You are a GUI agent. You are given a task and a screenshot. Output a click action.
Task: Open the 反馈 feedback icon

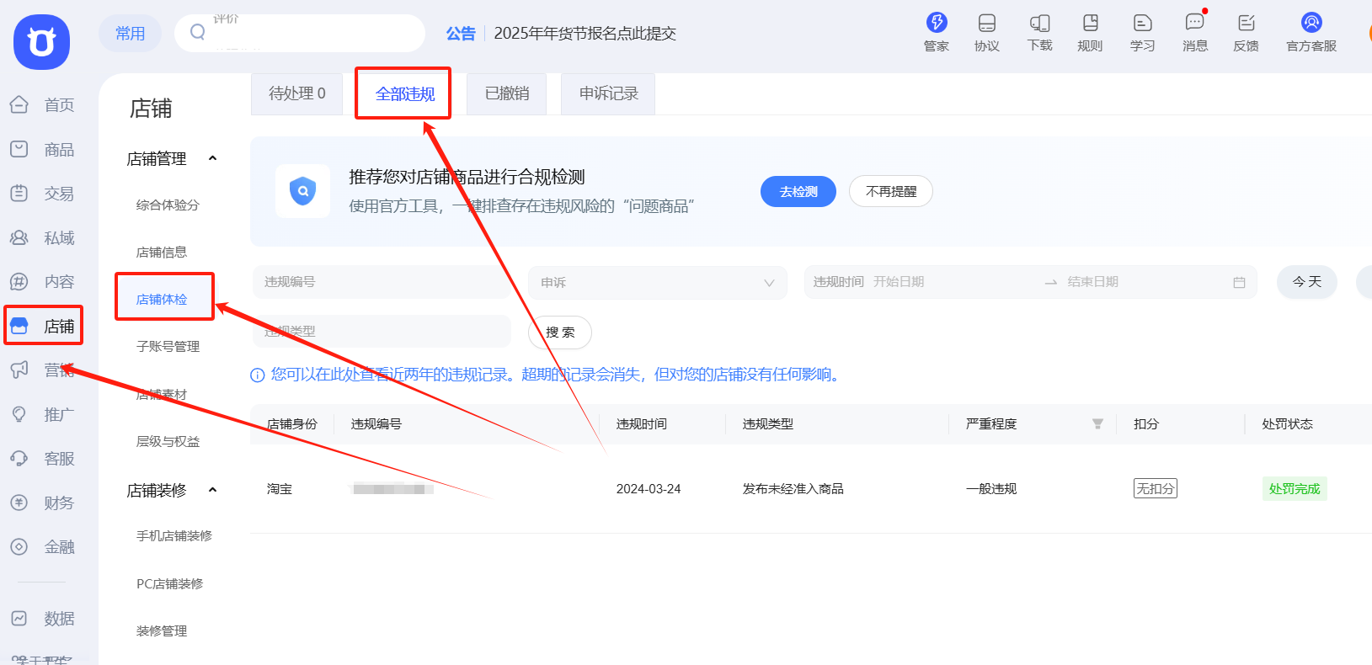[1247, 32]
